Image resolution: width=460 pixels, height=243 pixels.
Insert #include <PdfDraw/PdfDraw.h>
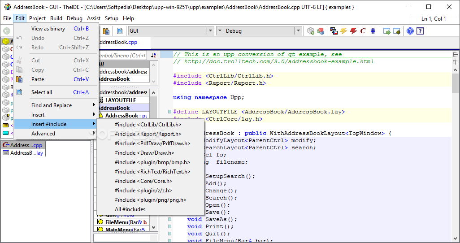(x=151, y=143)
